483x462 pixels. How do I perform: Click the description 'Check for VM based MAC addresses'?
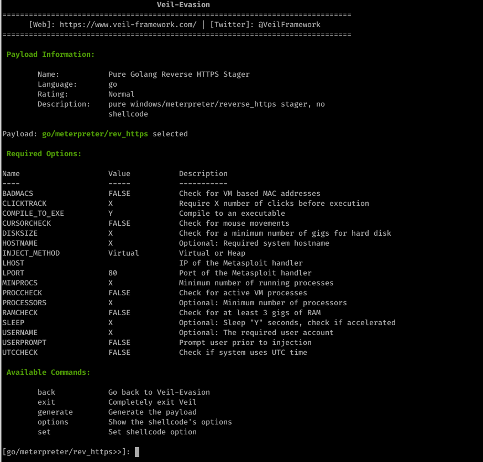point(250,194)
